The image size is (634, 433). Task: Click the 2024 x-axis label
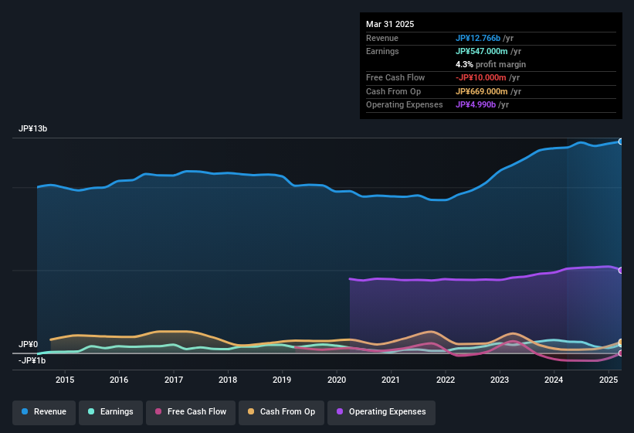pyautogui.click(x=554, y=380)
